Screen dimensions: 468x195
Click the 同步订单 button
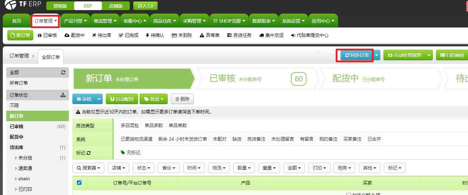pos(357,55)
